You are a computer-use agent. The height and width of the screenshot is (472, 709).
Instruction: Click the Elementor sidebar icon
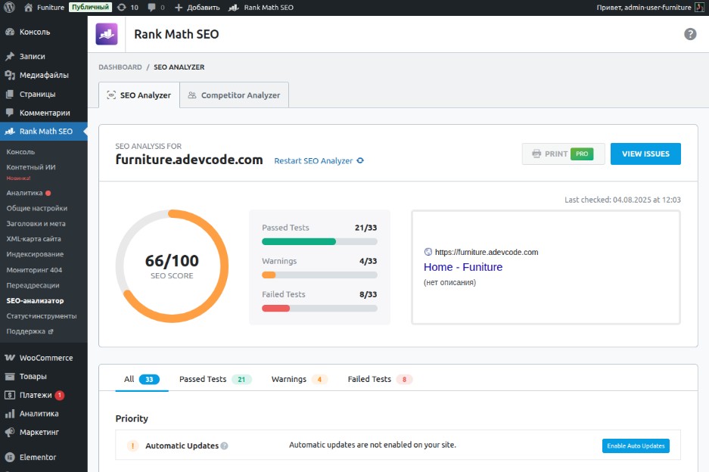tap(10, 457)
